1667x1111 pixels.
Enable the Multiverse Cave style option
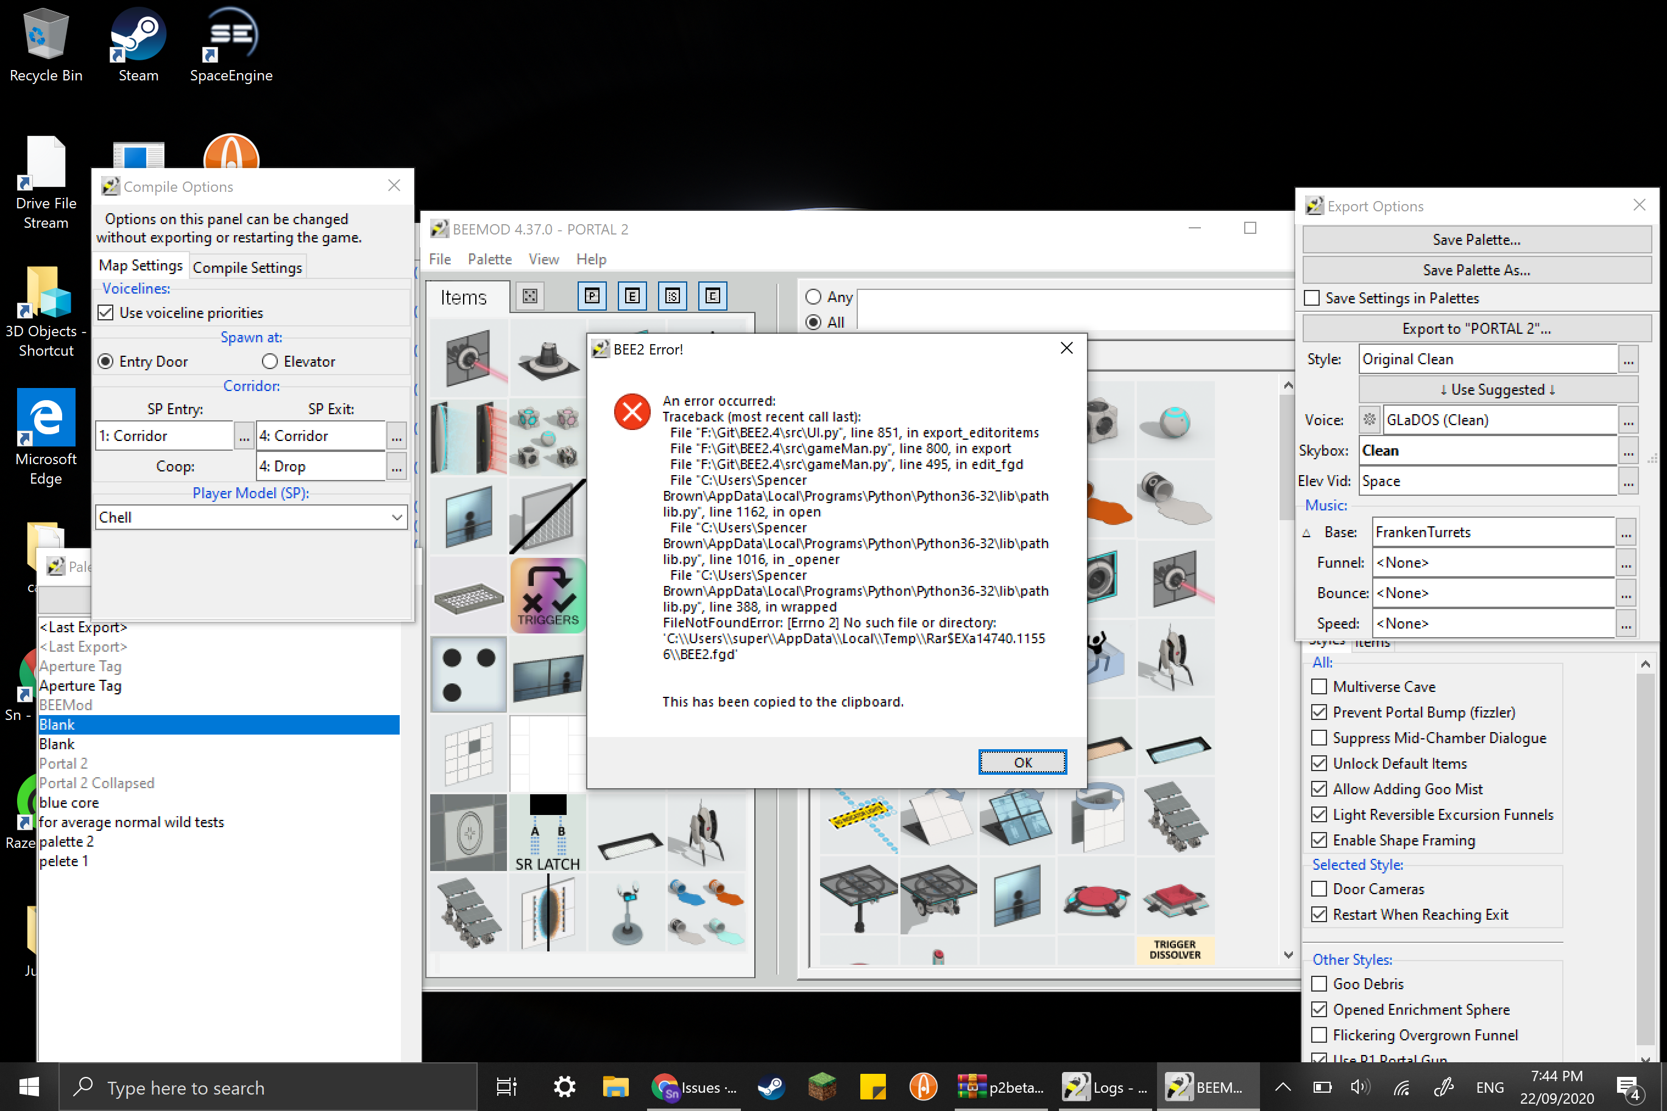point(1320,686)
